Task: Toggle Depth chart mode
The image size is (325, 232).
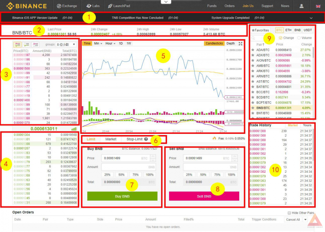Action: [x=230, y=43]
